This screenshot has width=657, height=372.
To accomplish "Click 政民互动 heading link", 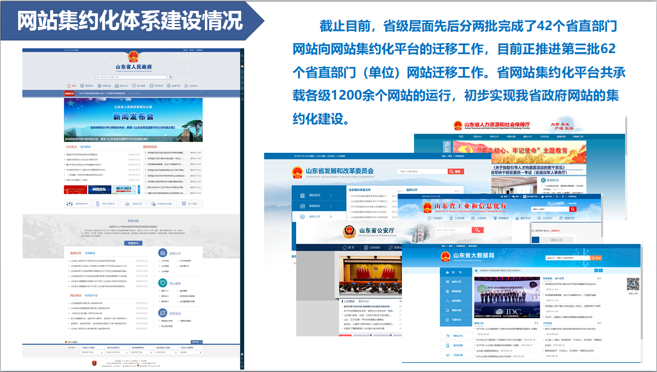I will click(x=175, y=313).
